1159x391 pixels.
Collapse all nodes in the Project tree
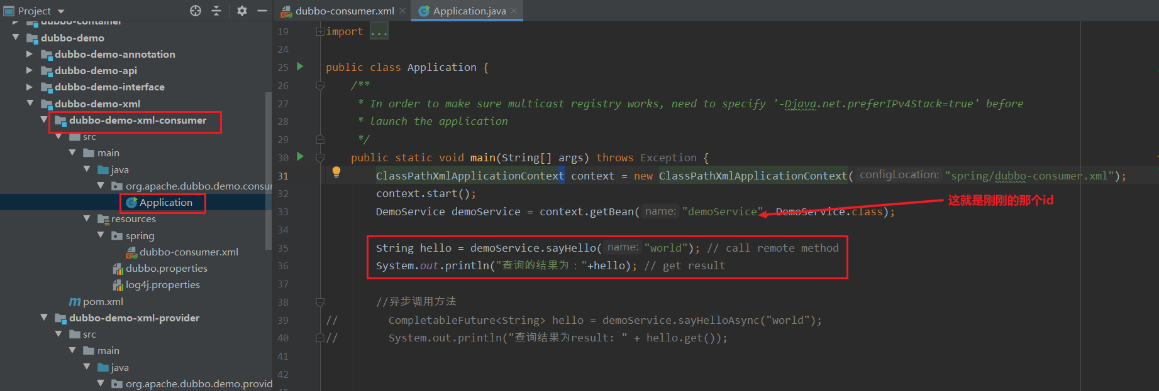(x=216, y=11)
